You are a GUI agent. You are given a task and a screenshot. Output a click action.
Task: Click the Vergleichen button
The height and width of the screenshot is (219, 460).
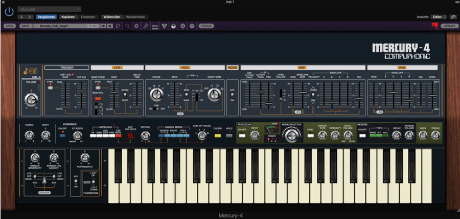[x=47, y=17]
